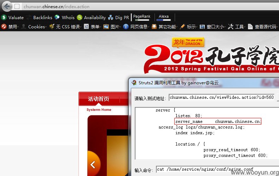Focus the 请输入测试地址 URL field

221,97
